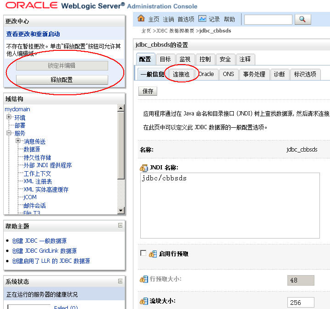This screenshot has width=330, height=309.
Task: Click domain tree scrollbar down arrow
Action: point(121,210)
